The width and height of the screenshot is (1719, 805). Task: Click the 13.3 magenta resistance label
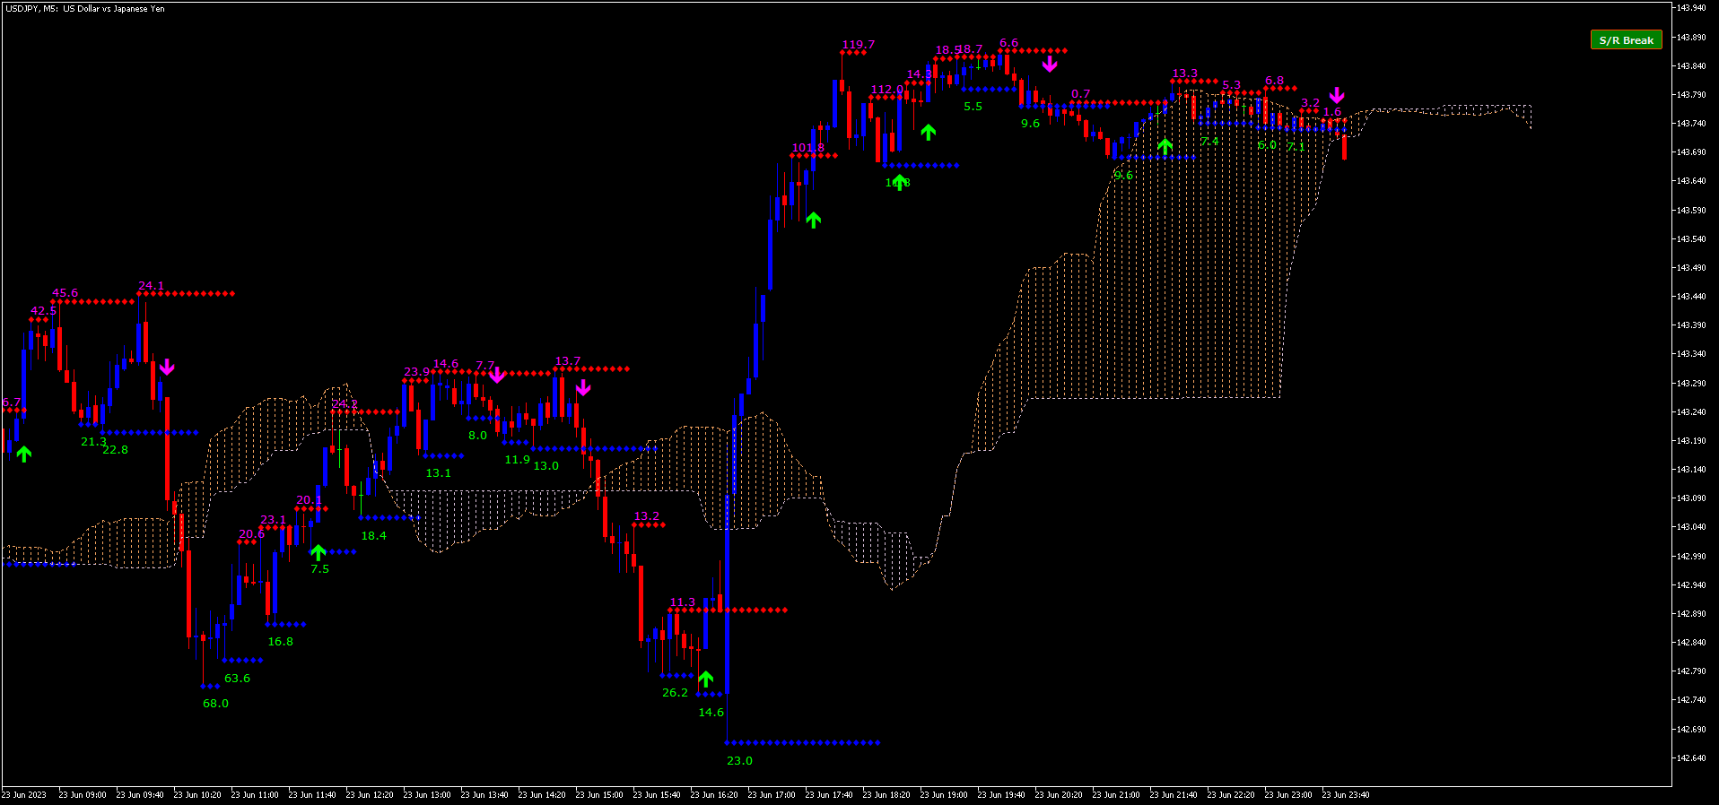pos(1184,74)
